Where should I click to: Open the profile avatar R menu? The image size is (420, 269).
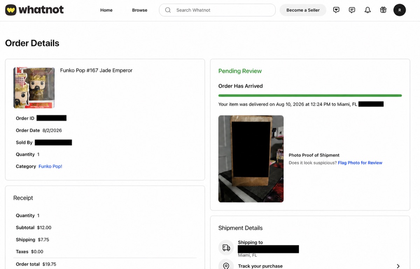click(400, 10)
